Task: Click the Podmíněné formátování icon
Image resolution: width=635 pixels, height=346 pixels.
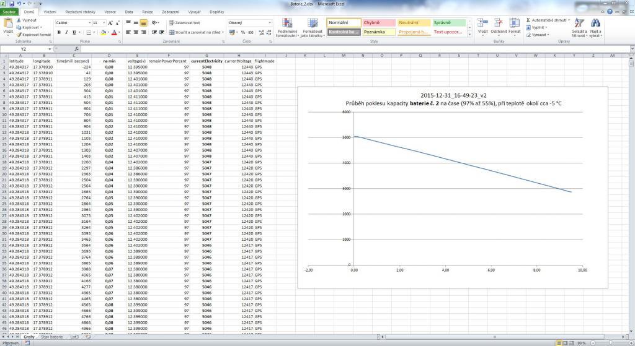Action: [287, 28]
